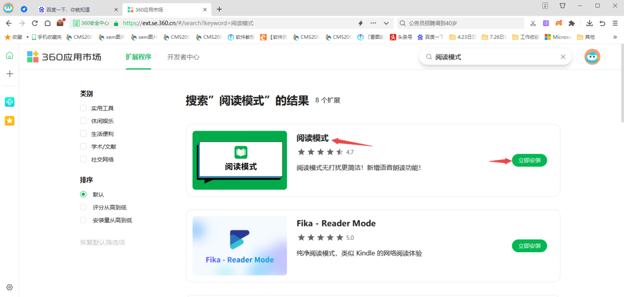Check the 实用工具 category checkbox
624x297 pixels.
tap(83, 108)
